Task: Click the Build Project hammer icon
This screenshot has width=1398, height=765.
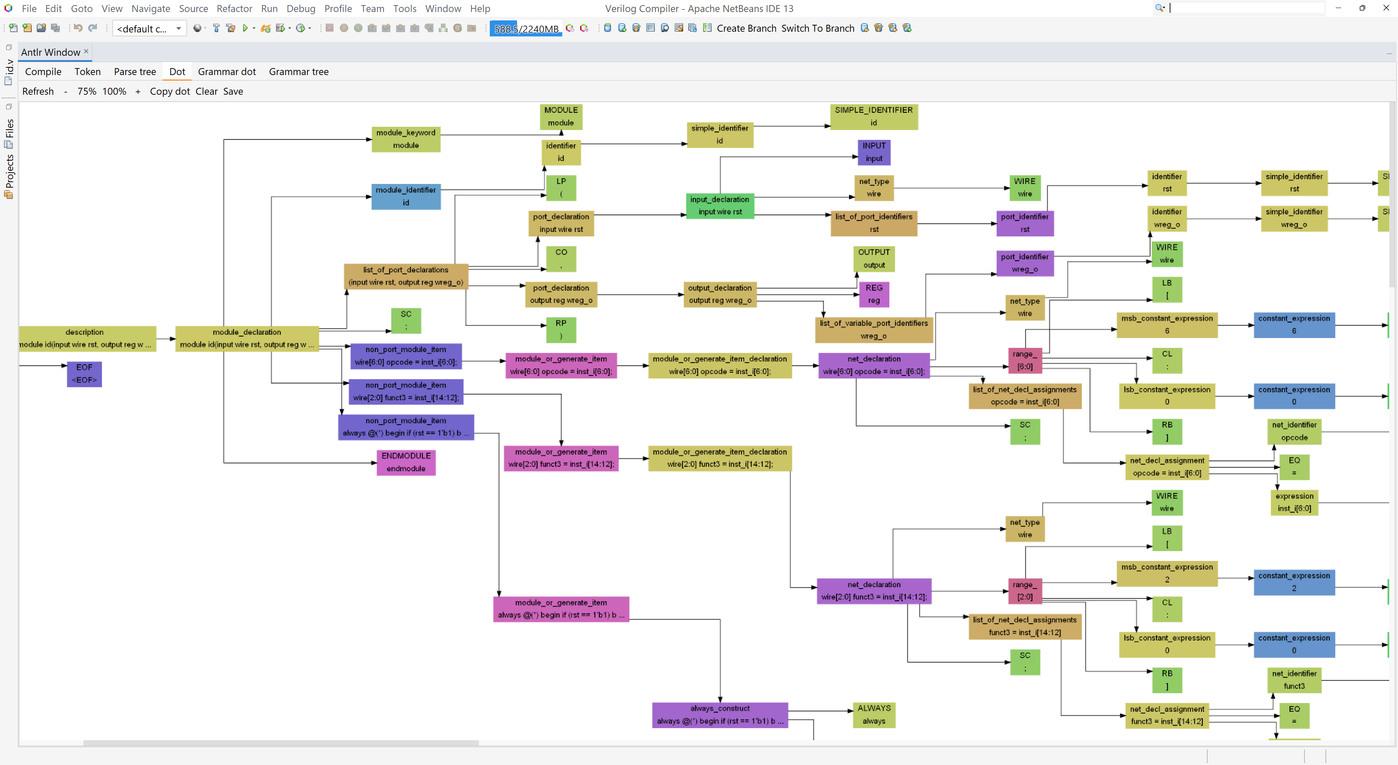Action: click(217, 28)
